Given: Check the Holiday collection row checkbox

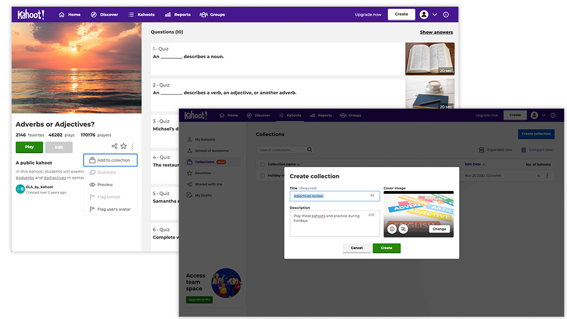Looking at the screenshot, I should (x=262, y=176).
